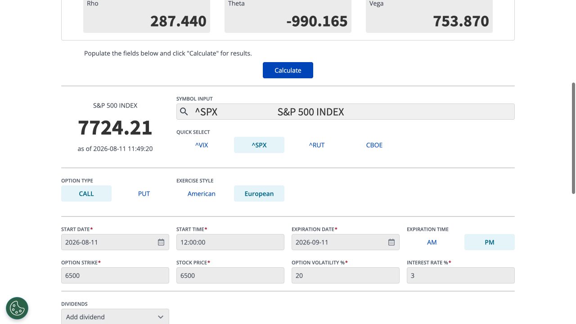
Task: Click the 'Populate the fields below' instruction text
Action: pyautogui.click(x=168, y=53)
